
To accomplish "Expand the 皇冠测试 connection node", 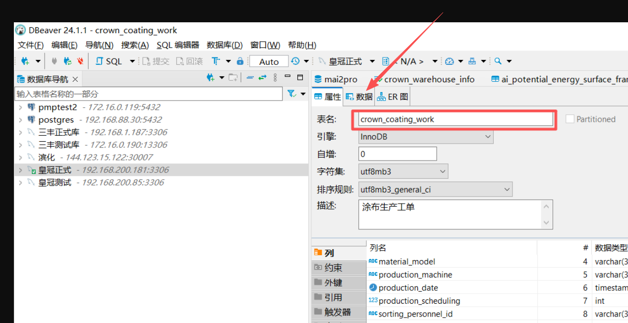I will [20, 182].
